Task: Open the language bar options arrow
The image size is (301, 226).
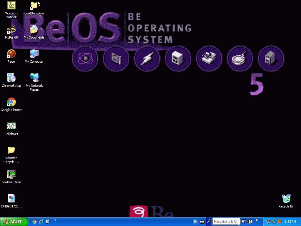Action: tap(257, 223)
